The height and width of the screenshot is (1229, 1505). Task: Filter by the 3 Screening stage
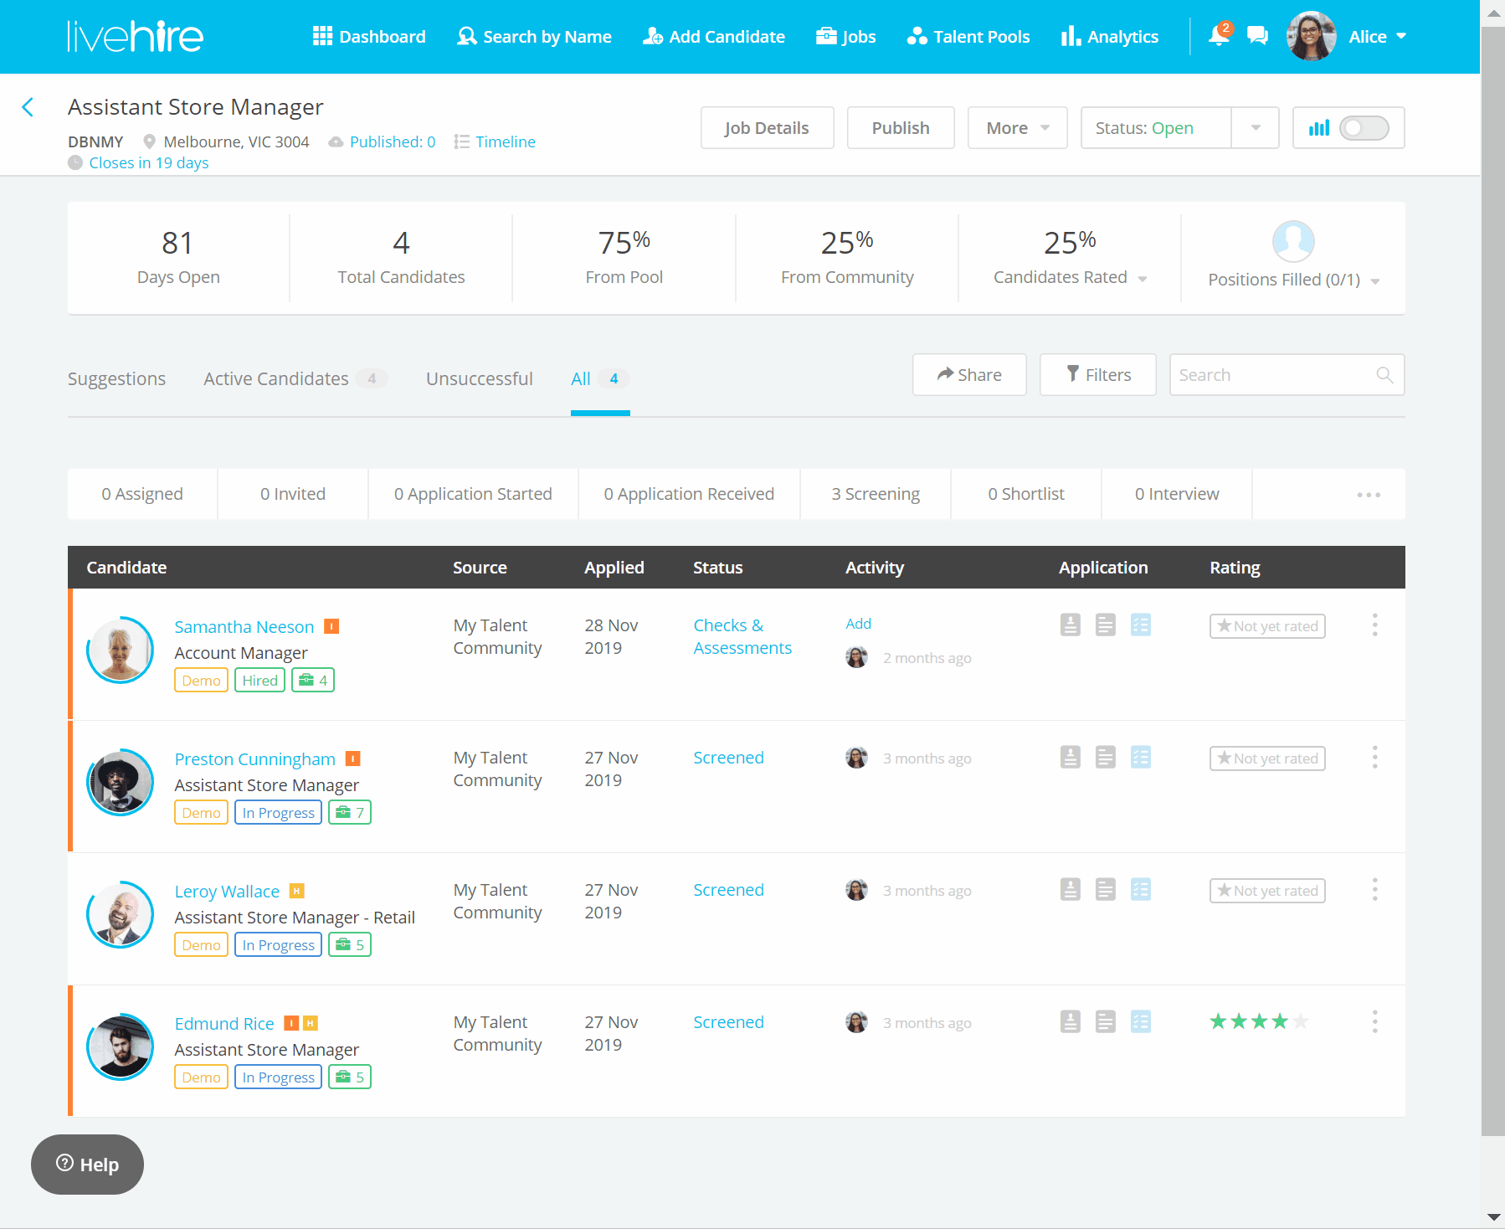876,494
